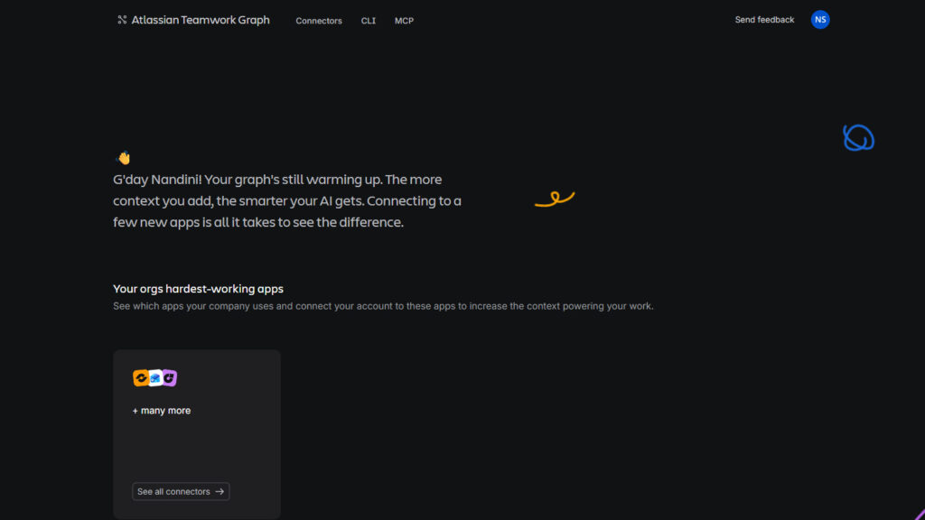Click the orange sync app icon
Image resolution: width=925 pixels, height=520 pixels.
(141, 378)
